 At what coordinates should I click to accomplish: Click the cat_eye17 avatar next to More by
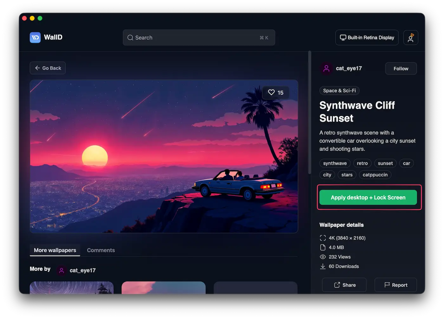click(x=62, y=270)
